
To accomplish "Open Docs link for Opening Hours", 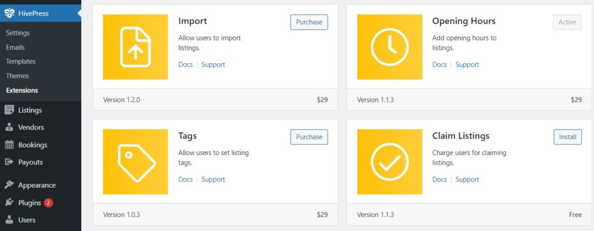I will tap(440, 64).
